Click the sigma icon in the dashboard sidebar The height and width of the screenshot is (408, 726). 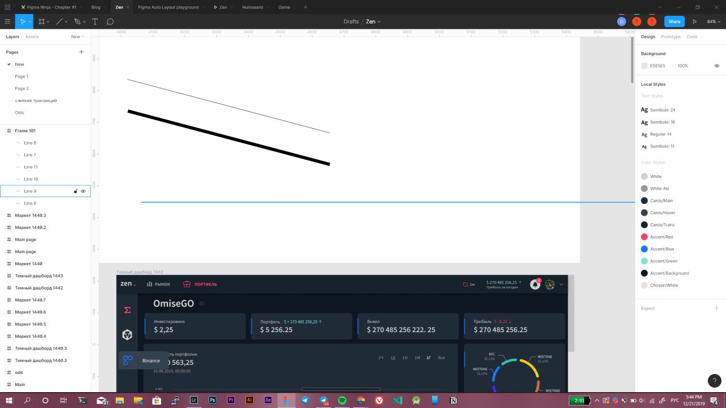(127, 310)
